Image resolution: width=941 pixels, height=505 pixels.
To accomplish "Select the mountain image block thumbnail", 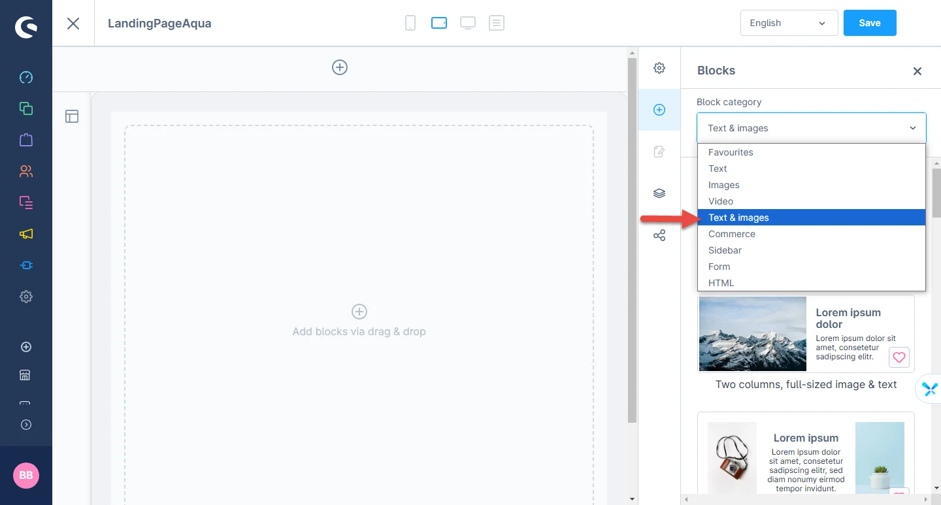I will [753, 334].
